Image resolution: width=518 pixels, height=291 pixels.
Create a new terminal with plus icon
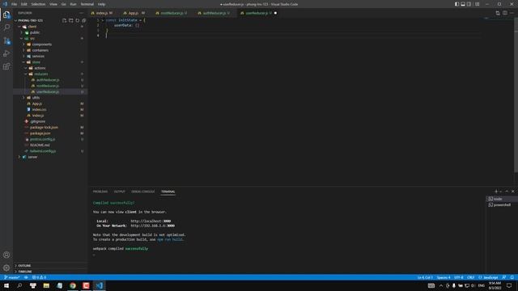[496, 192]
